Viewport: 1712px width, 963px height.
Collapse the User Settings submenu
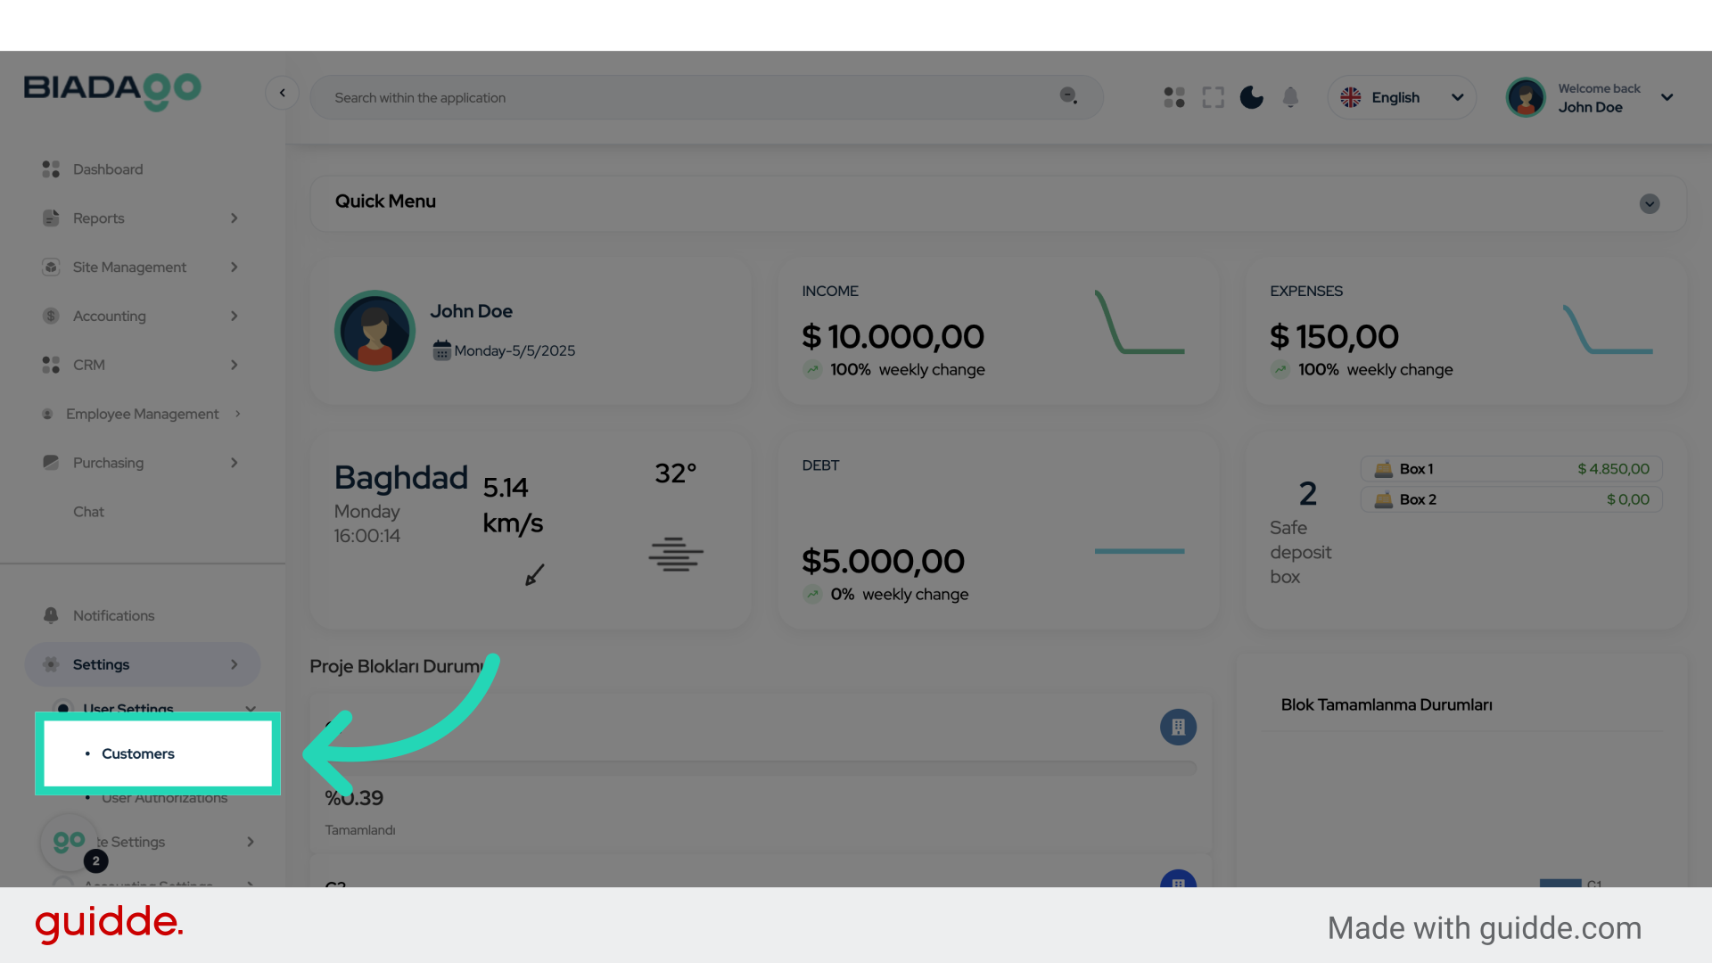point(250,709)
